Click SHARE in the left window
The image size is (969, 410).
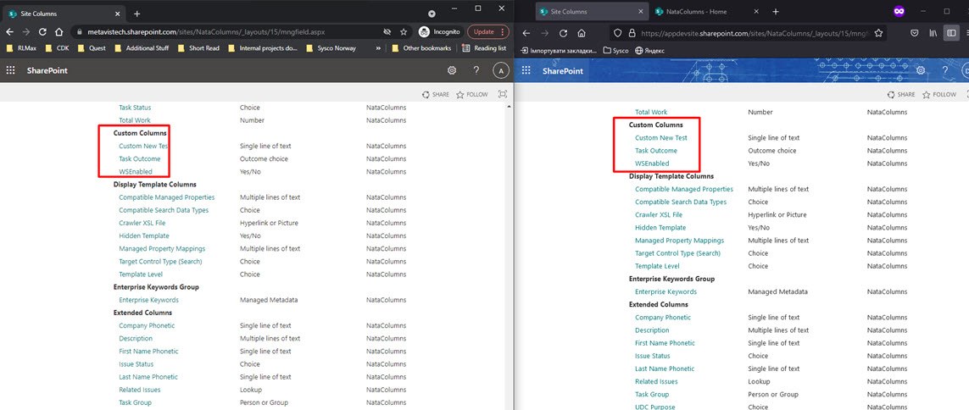coord(436,95)
